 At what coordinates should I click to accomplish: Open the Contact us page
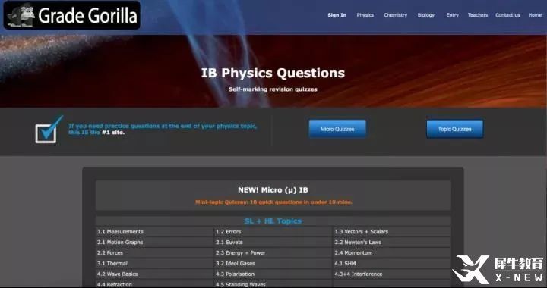click(507, 15)
